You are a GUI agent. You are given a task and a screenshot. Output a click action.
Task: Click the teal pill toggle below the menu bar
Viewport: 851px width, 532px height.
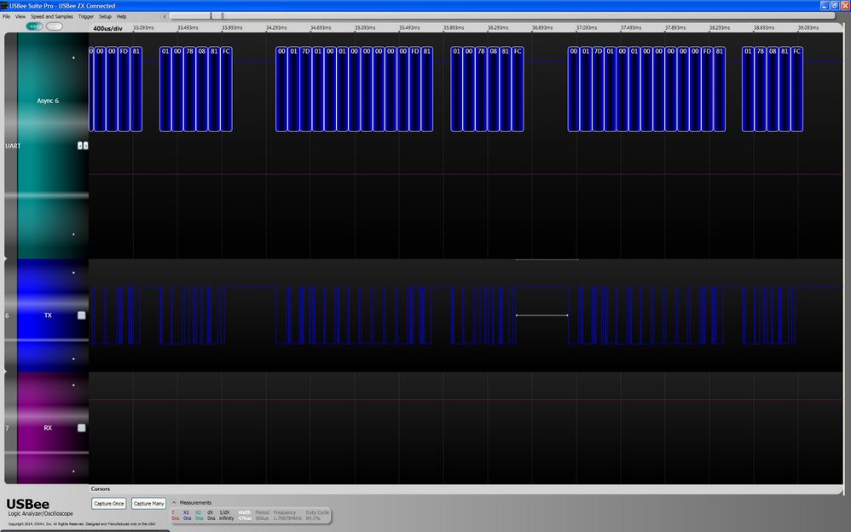(x=34, y=26)
